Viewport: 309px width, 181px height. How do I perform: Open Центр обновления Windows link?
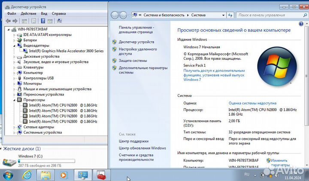[x=142, y=148]
